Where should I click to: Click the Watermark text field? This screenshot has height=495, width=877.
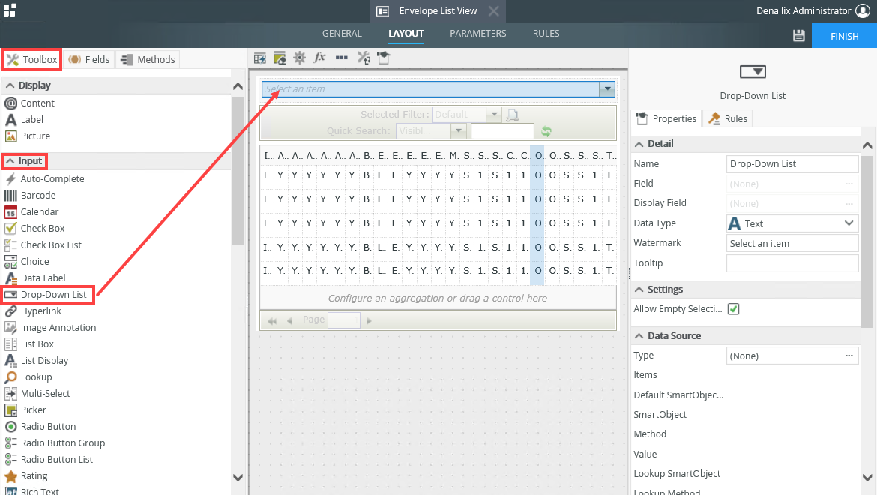tap(792, 243)
